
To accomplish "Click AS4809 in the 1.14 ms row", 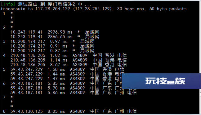I will pos(80,60).
